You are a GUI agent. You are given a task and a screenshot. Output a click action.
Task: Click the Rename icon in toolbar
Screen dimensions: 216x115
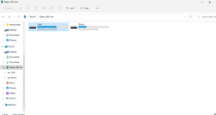[x=44, y=8]
